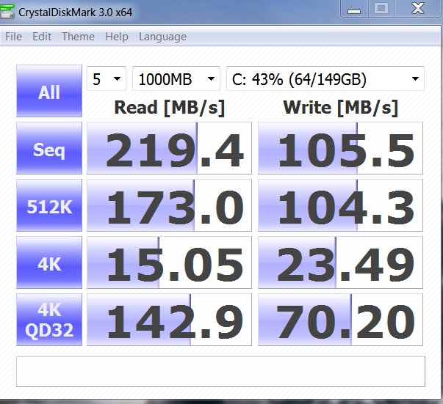This screenshot has height=404, width=443.
Task: Click the empty comment text field at bottom
Action: [220, 372]
